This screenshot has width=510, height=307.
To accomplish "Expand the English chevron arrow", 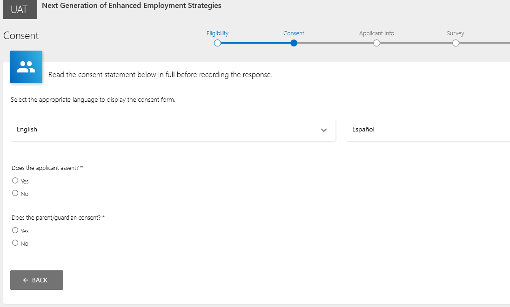I will coord(324,130).
